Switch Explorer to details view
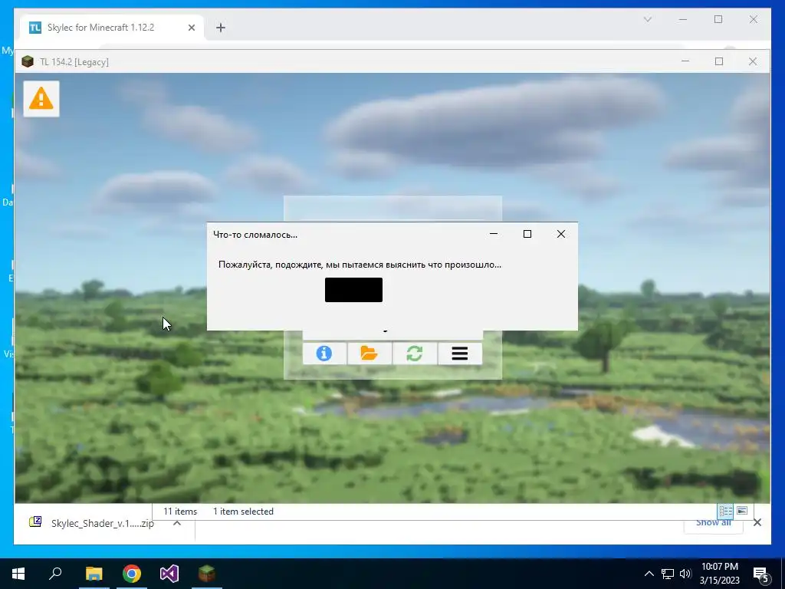 [x=725, y=511]
